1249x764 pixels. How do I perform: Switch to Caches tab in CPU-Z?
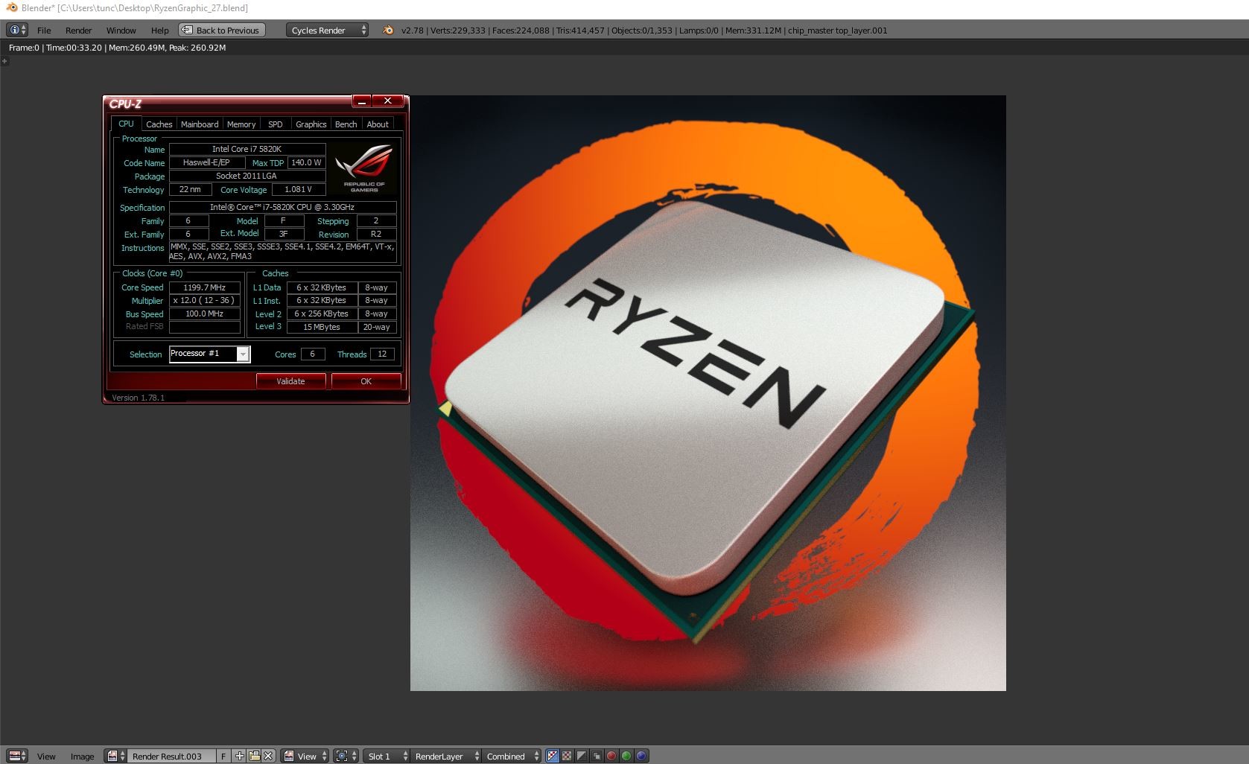(159, 124)
